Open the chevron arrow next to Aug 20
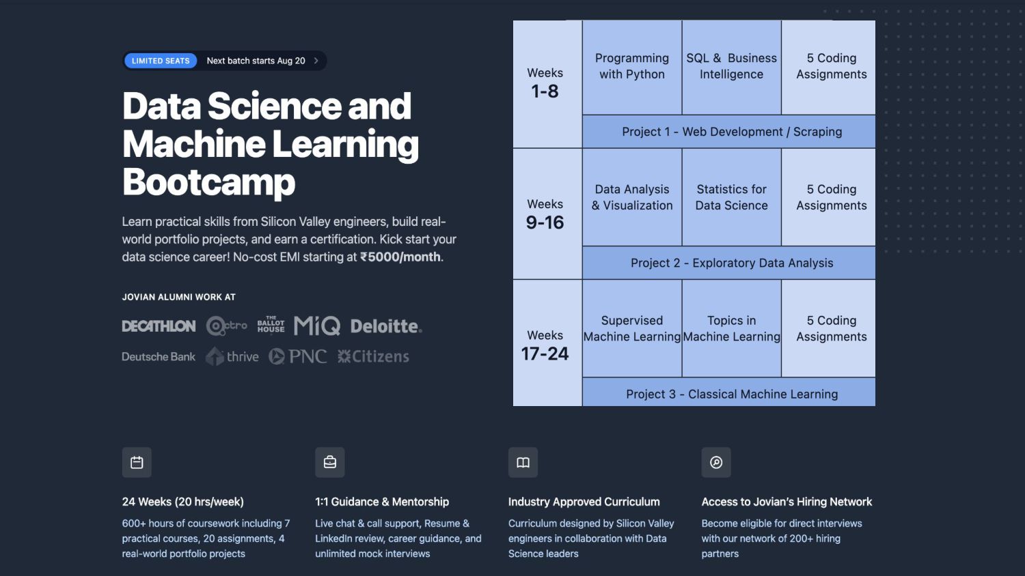 316,61
